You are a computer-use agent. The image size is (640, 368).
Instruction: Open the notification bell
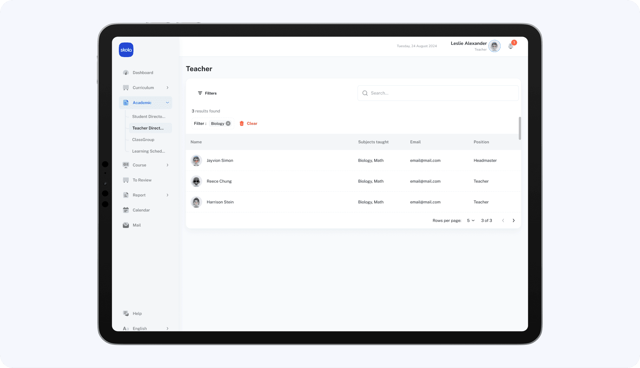point(511,46)
